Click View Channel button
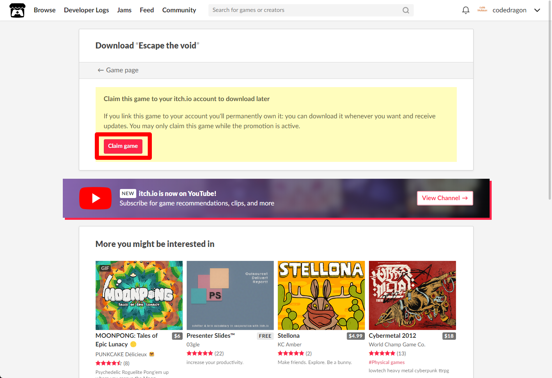The width and height of the screenshot is (552, 378). point(445,198)
